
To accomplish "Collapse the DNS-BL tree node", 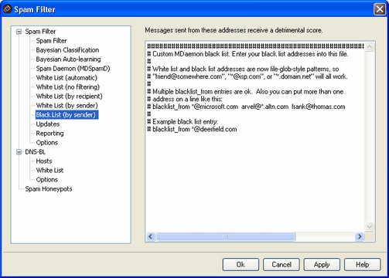I will click(x=19, y=152).
